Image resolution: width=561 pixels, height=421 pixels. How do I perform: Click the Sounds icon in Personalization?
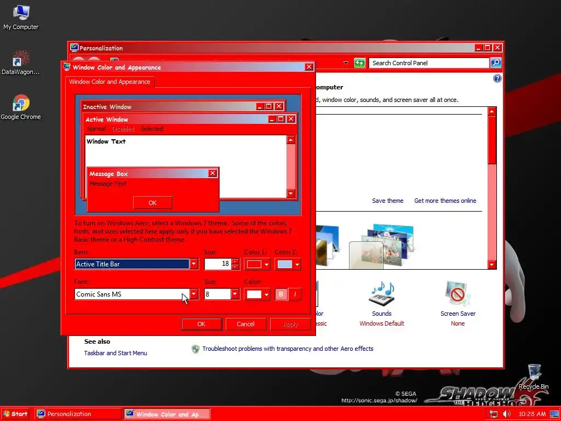[x=381, y=294]
